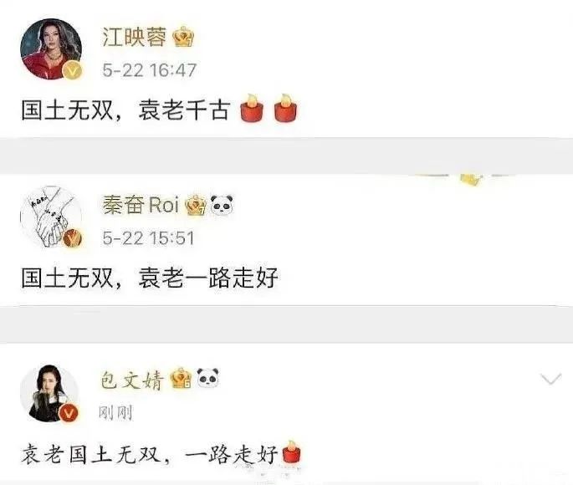Click the 秦奋Roi username link

tap(141, 205)
